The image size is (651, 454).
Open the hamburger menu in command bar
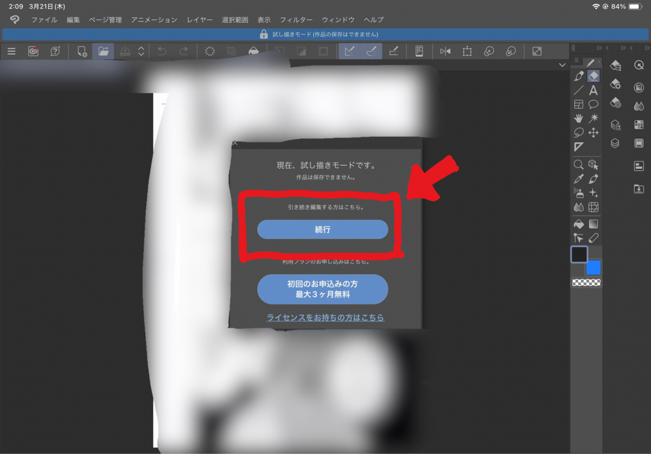click(11, 51)
